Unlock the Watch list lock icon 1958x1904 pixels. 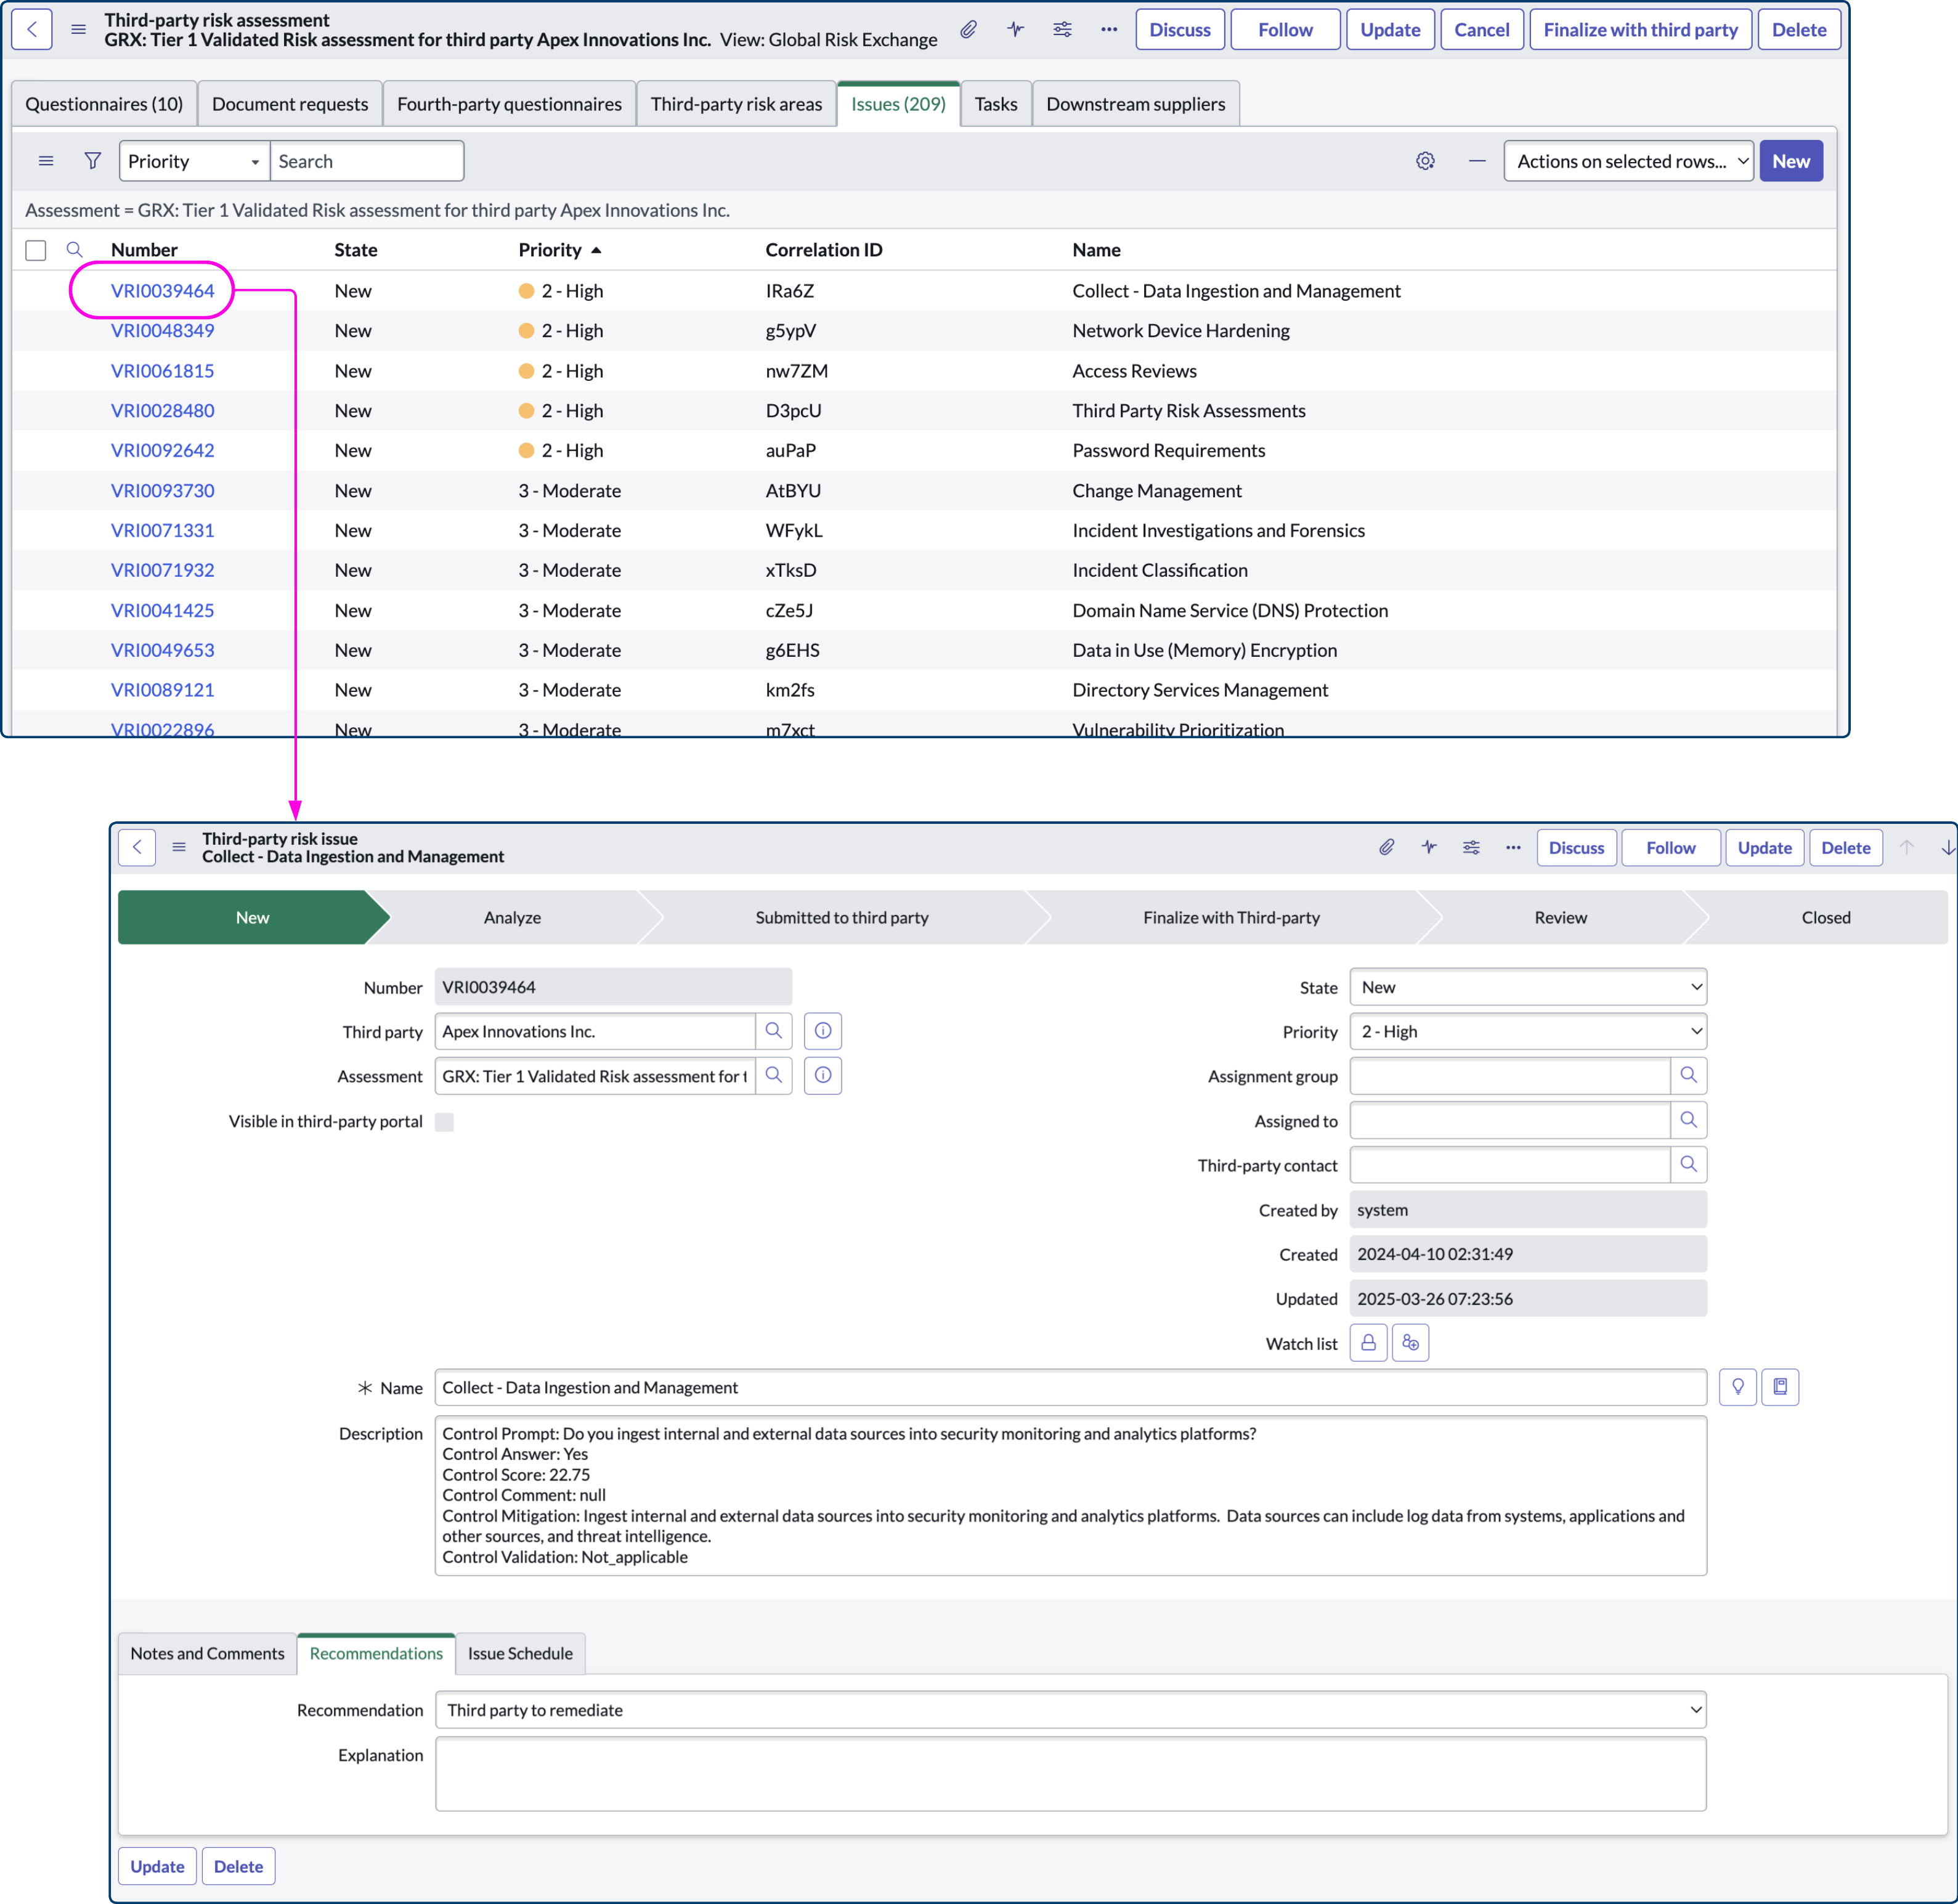click(1368, 1343)
